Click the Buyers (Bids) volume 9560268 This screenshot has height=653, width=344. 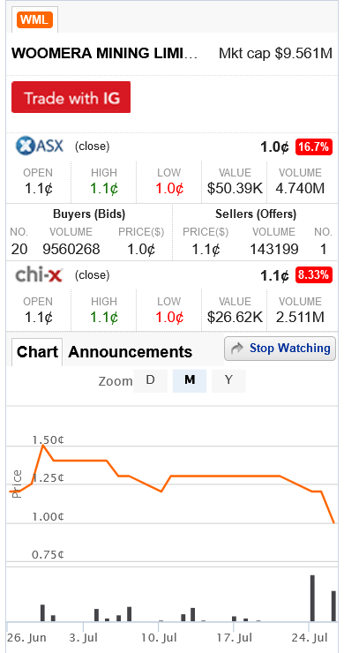coord(71,249)
